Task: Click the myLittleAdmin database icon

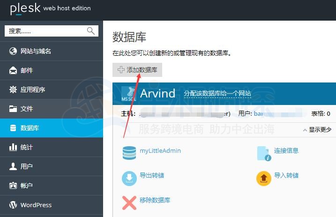Action: tap(129, 153)
